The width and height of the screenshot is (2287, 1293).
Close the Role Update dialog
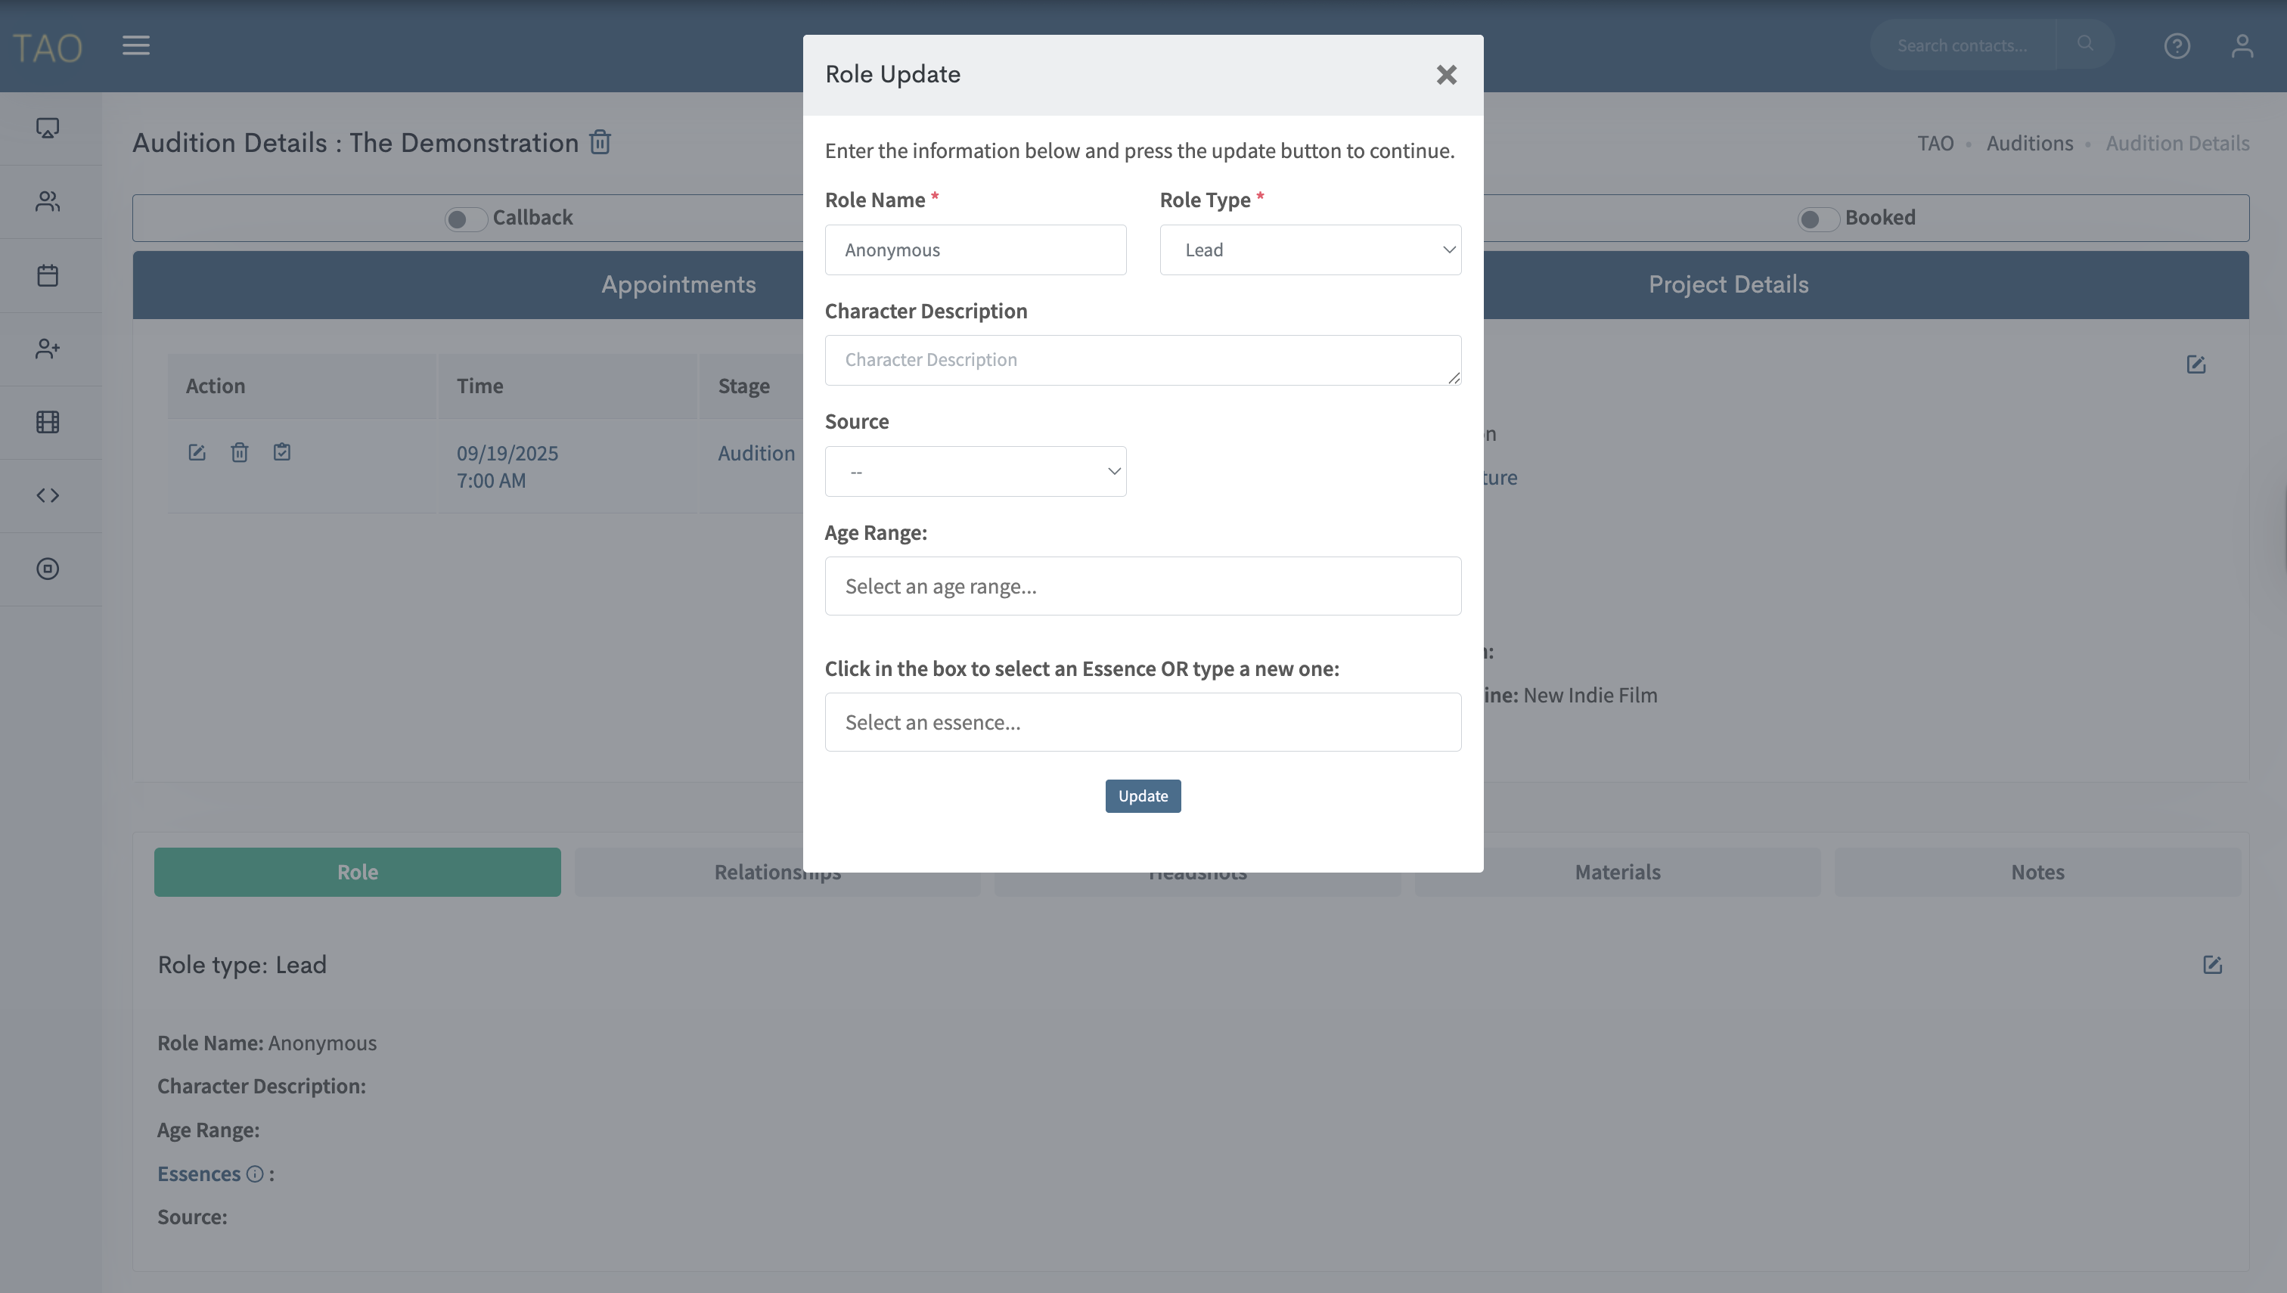(x=1446, y=75)
